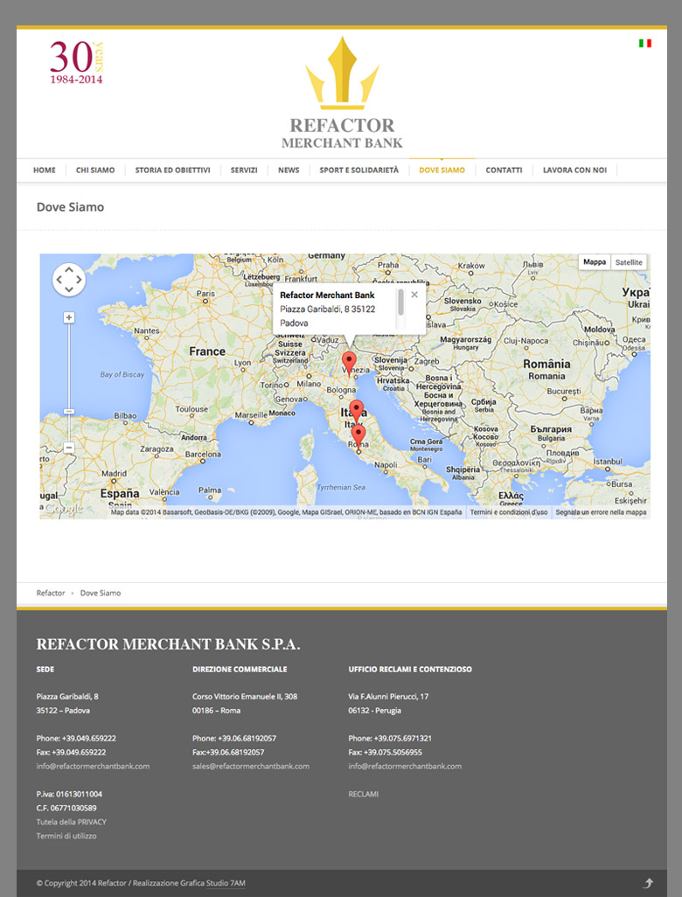The width and height of the screenshot is (682, 897).
Task: Select the DOVE SIAMO menu item
Action: pos(442,170)
